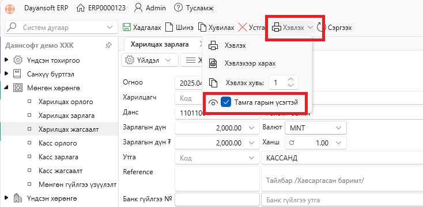Click the Хэвлэх toolbar print button
Image resolution: width=423 pixels, height=207 pixels.
click(288, 28)
